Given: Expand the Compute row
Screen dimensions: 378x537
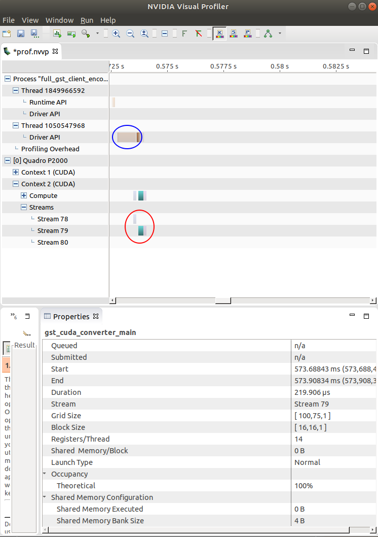Looking at the screenshot, I should tap(24, 195).
